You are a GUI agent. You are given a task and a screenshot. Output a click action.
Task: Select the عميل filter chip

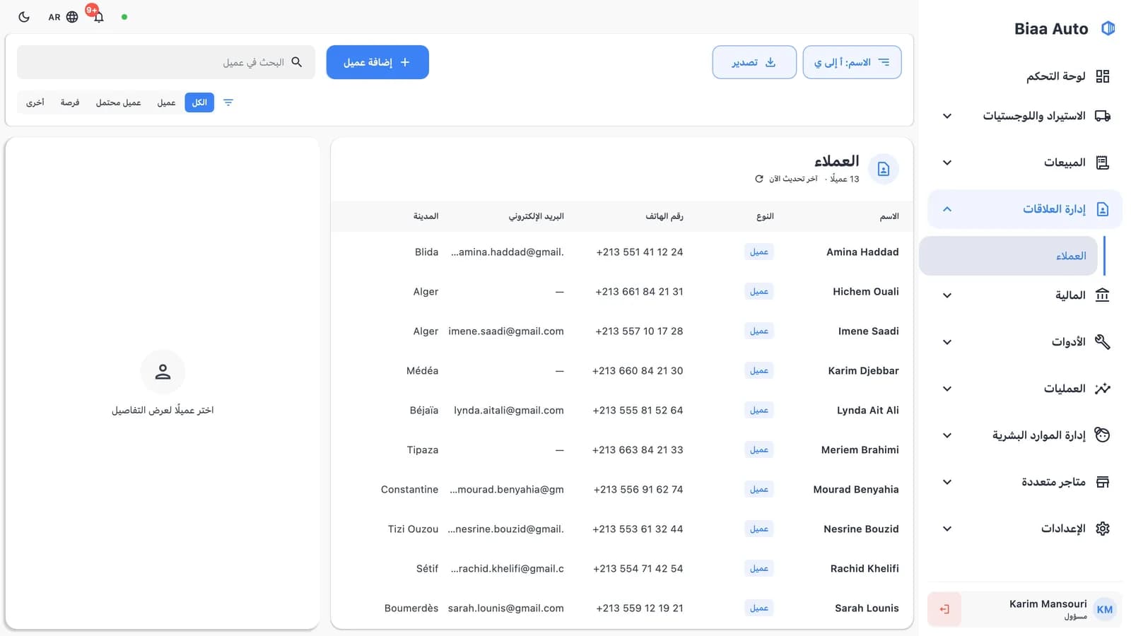point(167,102)
